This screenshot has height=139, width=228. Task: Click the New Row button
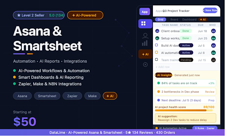point(210,10)
